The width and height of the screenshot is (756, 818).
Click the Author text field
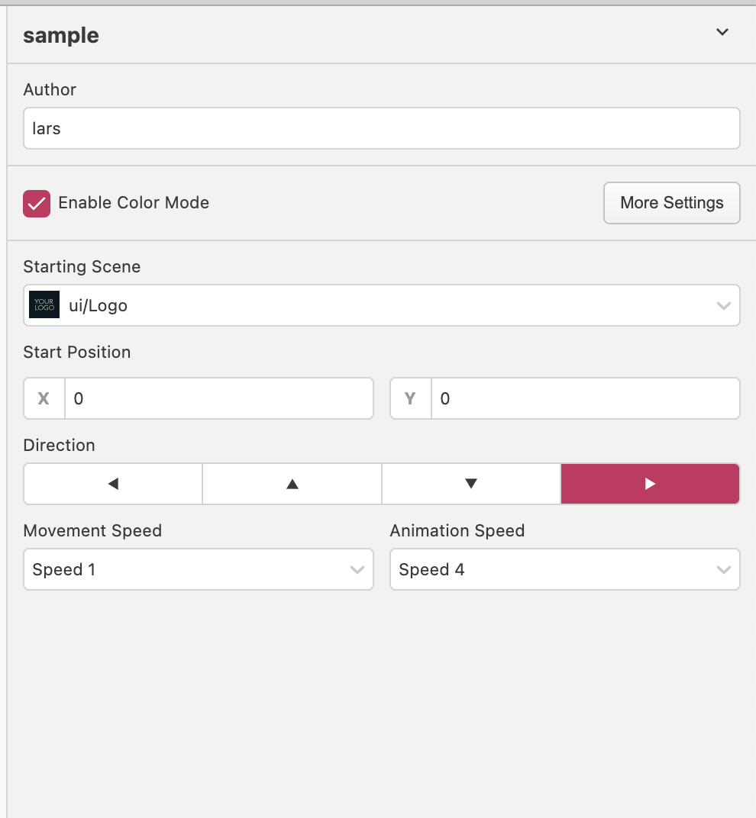pos(382,128)
